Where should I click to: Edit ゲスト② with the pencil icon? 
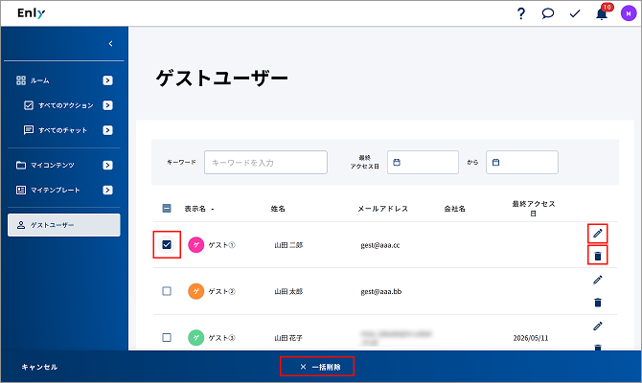click(598, 280)
